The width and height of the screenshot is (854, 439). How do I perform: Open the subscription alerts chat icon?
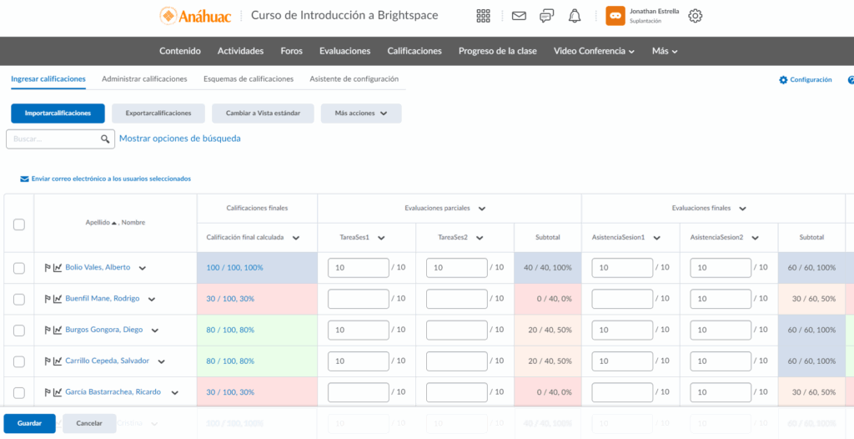546,16
